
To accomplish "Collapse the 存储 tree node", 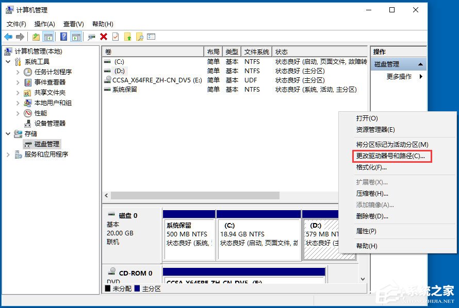I will [8, 133].
